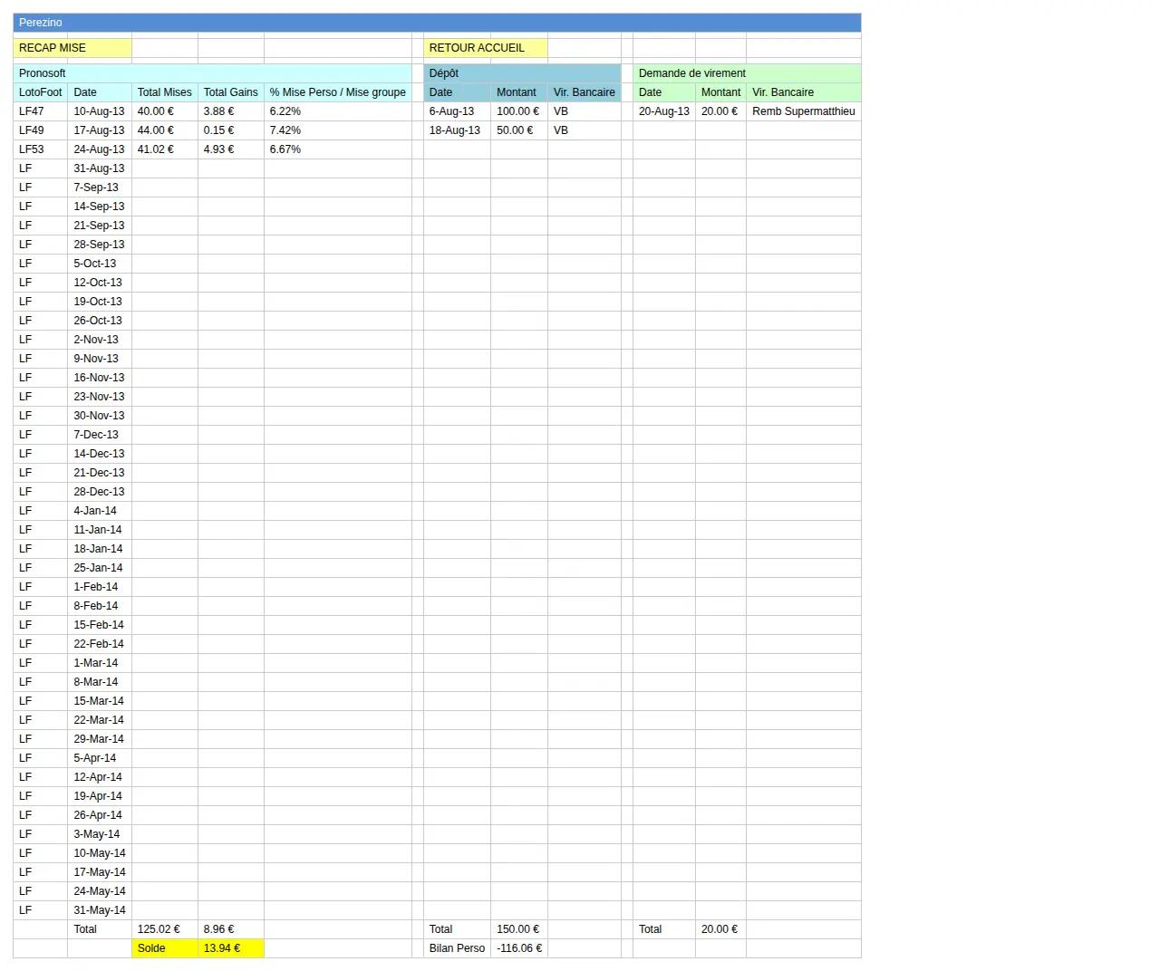The image size is (1160, 971).
Task: Click the Total Gains column header
Action: tap(231, 92)
